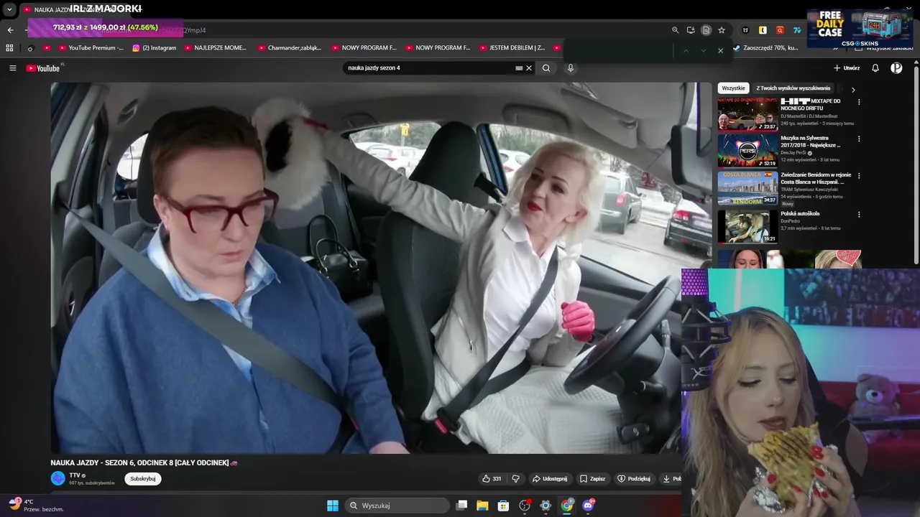Open the browser tab search dropdown
The width and height of the screenshot is (920, 517).
pos(9,9)
